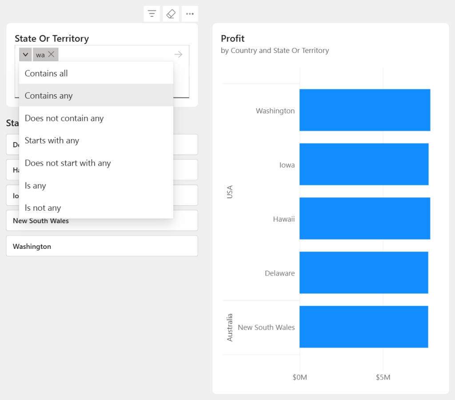Click inside the State search input field
This screenshot has width=455, height=400.
tap(116, 55)
